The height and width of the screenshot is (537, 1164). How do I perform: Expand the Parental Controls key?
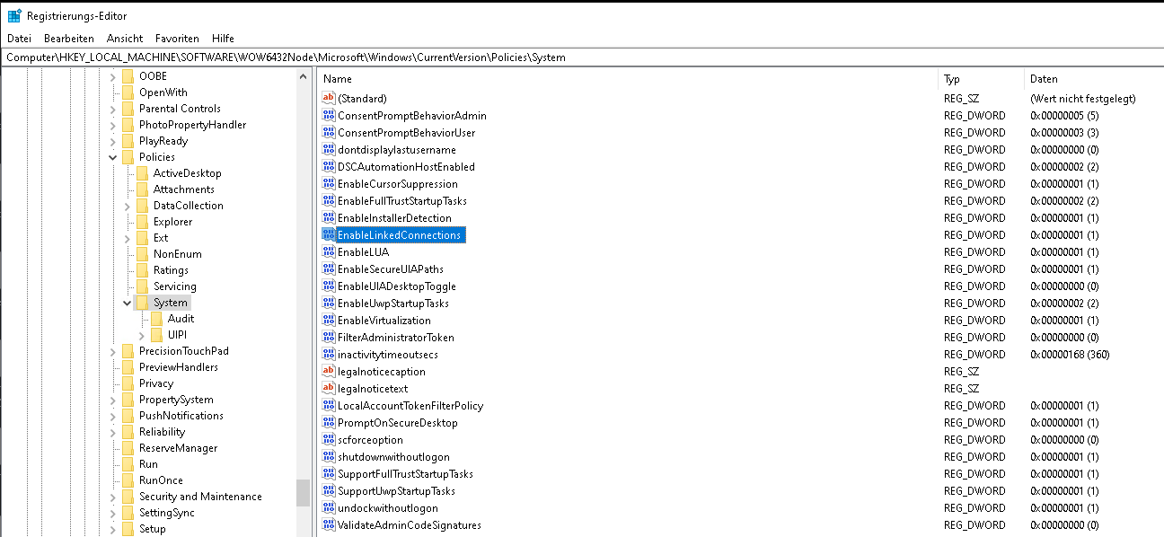point(113,109)
